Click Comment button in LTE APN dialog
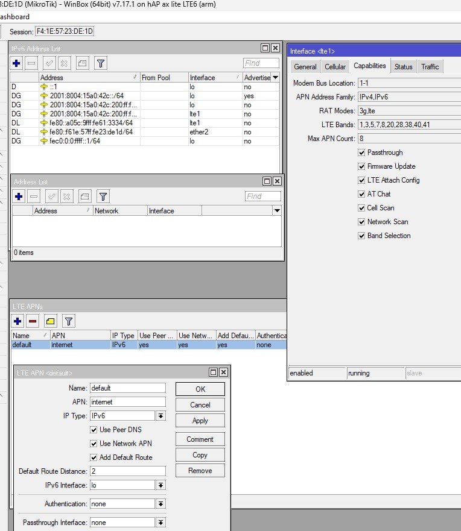Viewport: 461px width, 531px height. click(200, 439)
